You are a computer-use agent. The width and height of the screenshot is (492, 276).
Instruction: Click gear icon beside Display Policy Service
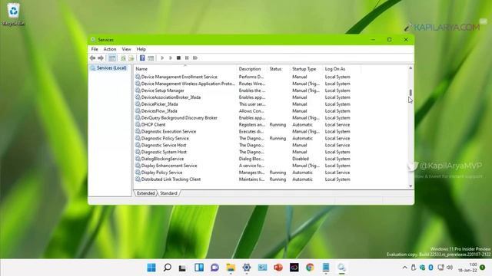click(x=138, y=172)
